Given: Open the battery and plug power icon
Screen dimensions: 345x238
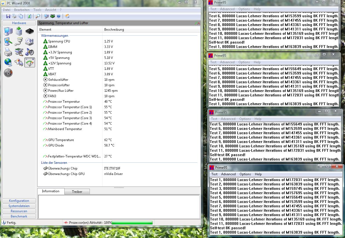Looking at the screenshot, I should point(19,62).
